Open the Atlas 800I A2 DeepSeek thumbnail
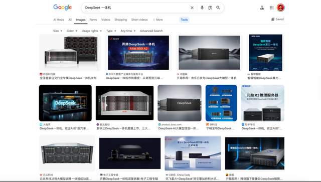 (138, 53)
